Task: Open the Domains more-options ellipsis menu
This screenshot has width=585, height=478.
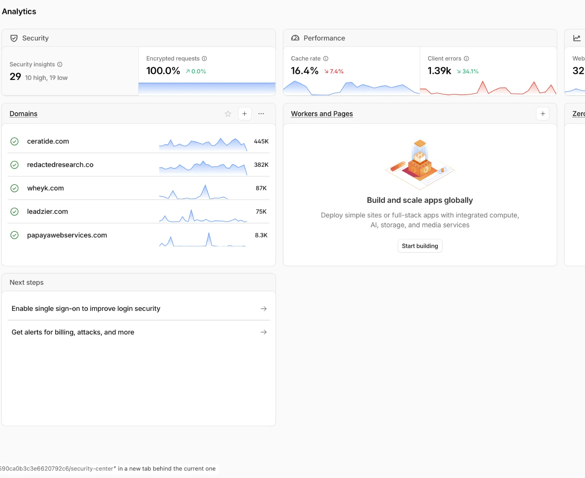Action: pos(261,113)
